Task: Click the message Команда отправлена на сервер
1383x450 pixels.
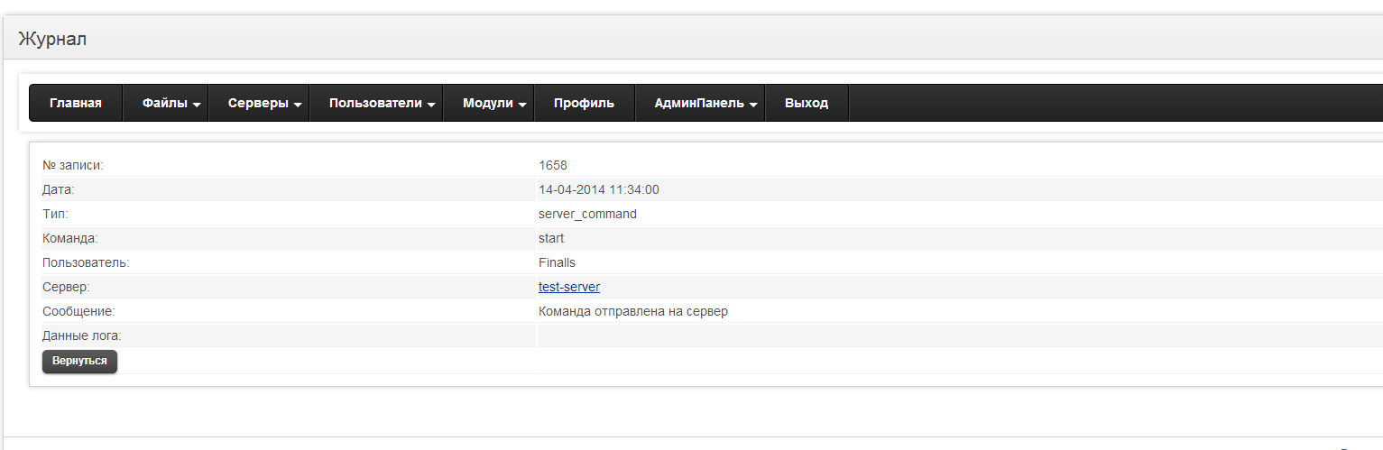Action: pyautogui.click(x=632, y=311)
